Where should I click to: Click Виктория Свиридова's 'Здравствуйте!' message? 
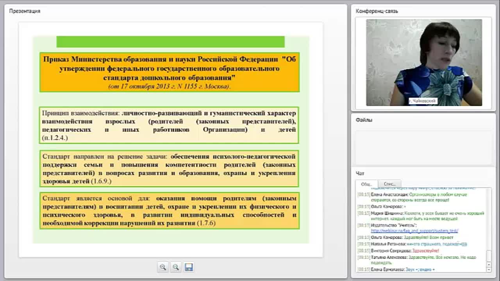[398, 251]
